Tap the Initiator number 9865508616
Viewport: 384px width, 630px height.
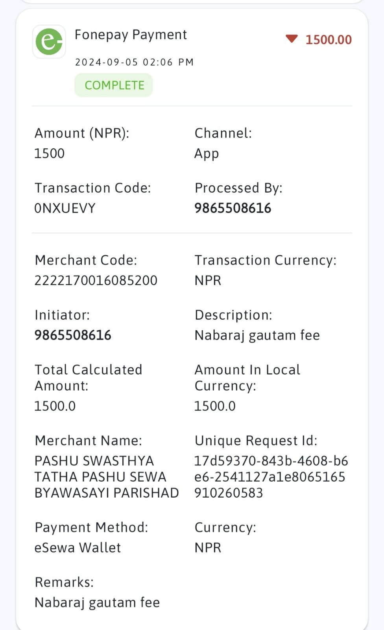pos(73,335)
